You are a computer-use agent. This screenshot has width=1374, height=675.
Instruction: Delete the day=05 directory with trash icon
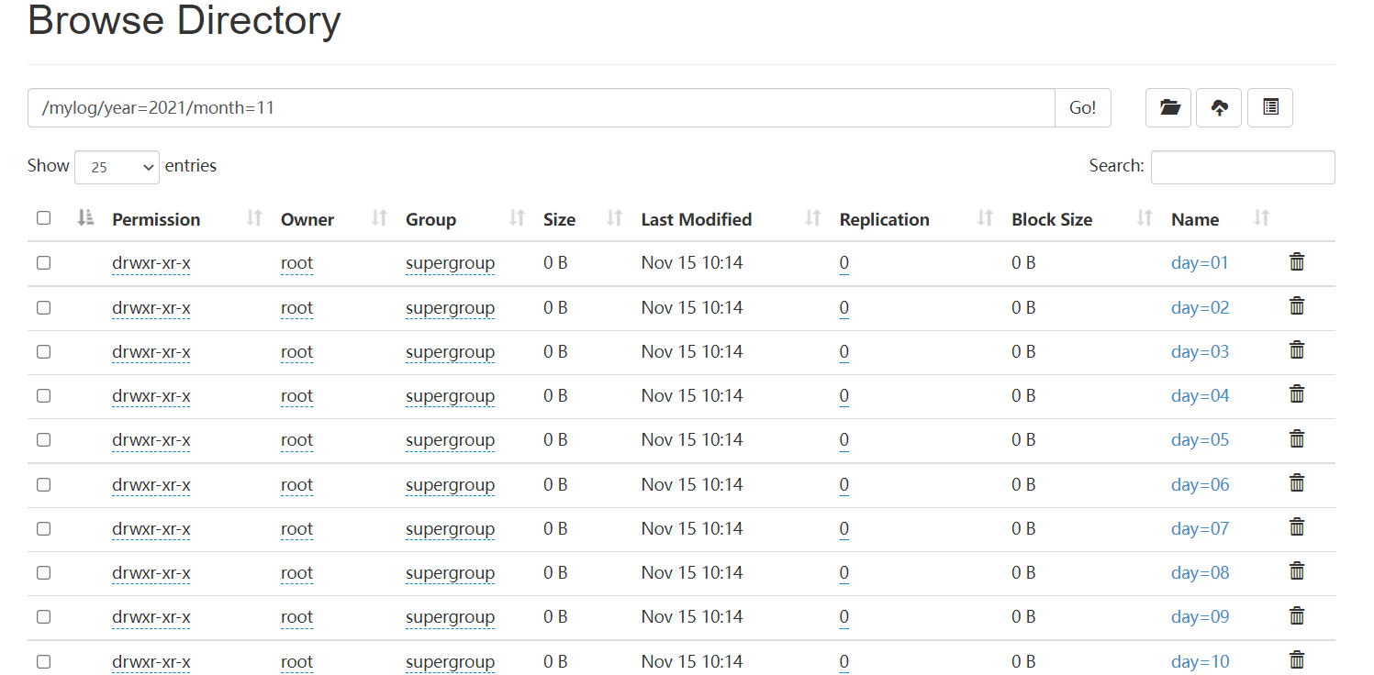point(1297,439)
